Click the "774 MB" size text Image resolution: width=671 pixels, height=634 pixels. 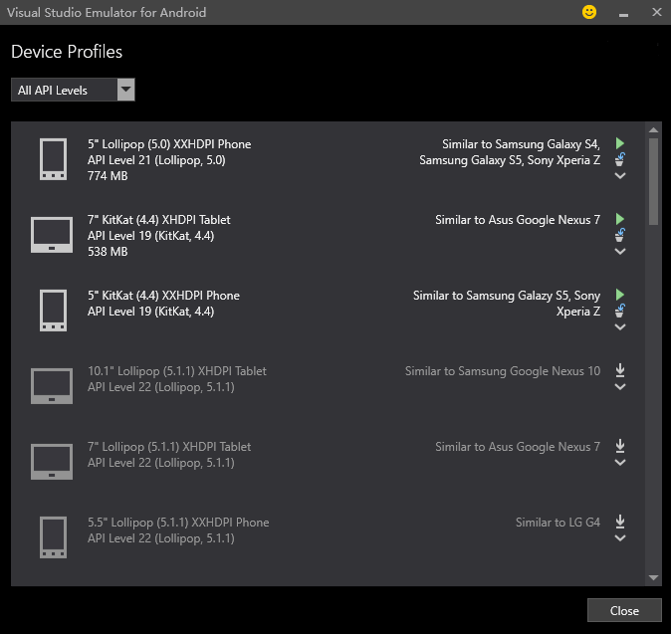108,176
